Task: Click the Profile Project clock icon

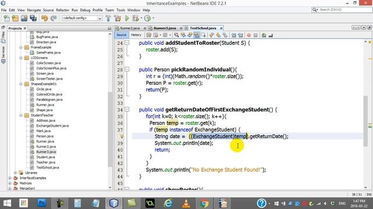Action: pyautogui.click(x=147, y=18)
